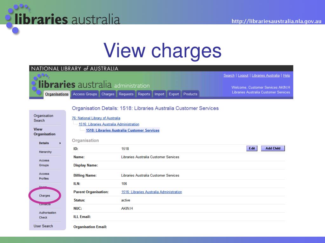Open Organisation Search in the sidebar
Image resolution: width=325 pixels, height=243 pixels.
tap(43, 118)
